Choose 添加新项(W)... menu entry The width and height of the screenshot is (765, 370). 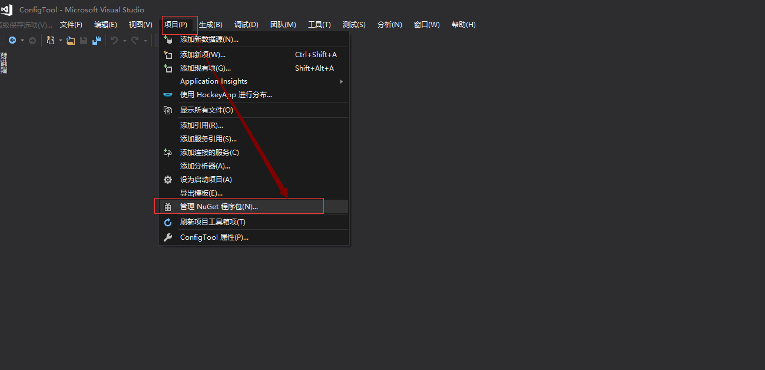coord(254,55)
